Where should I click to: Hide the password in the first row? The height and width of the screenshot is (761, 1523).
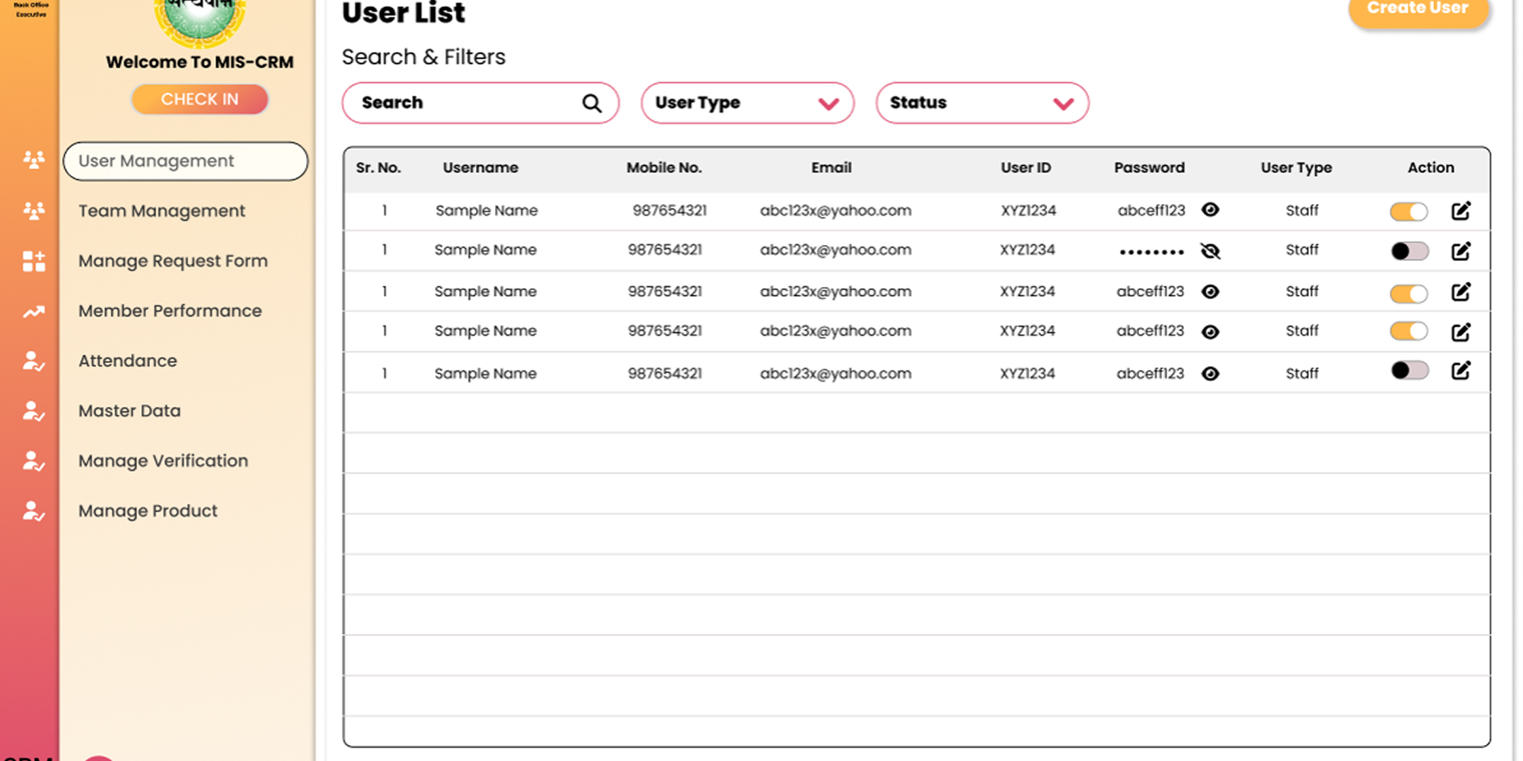coord(1210,210)
